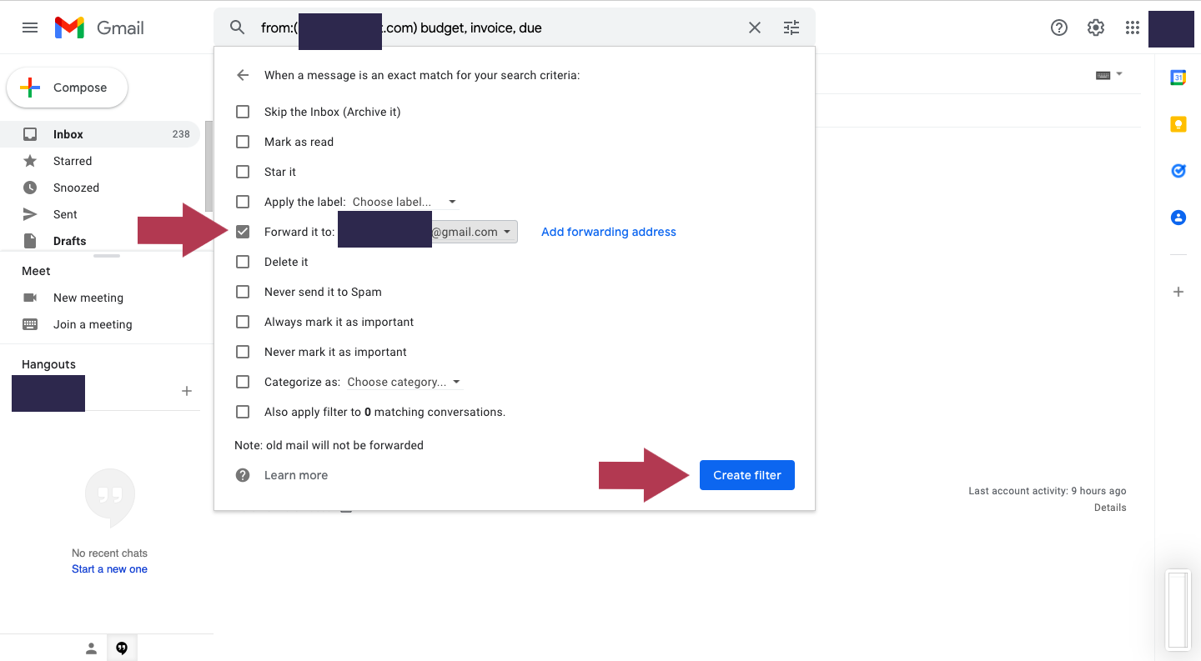1201x661 pixels.
Task: Enable the Skip the Inbox option
Action: click(x=243, y=111)
